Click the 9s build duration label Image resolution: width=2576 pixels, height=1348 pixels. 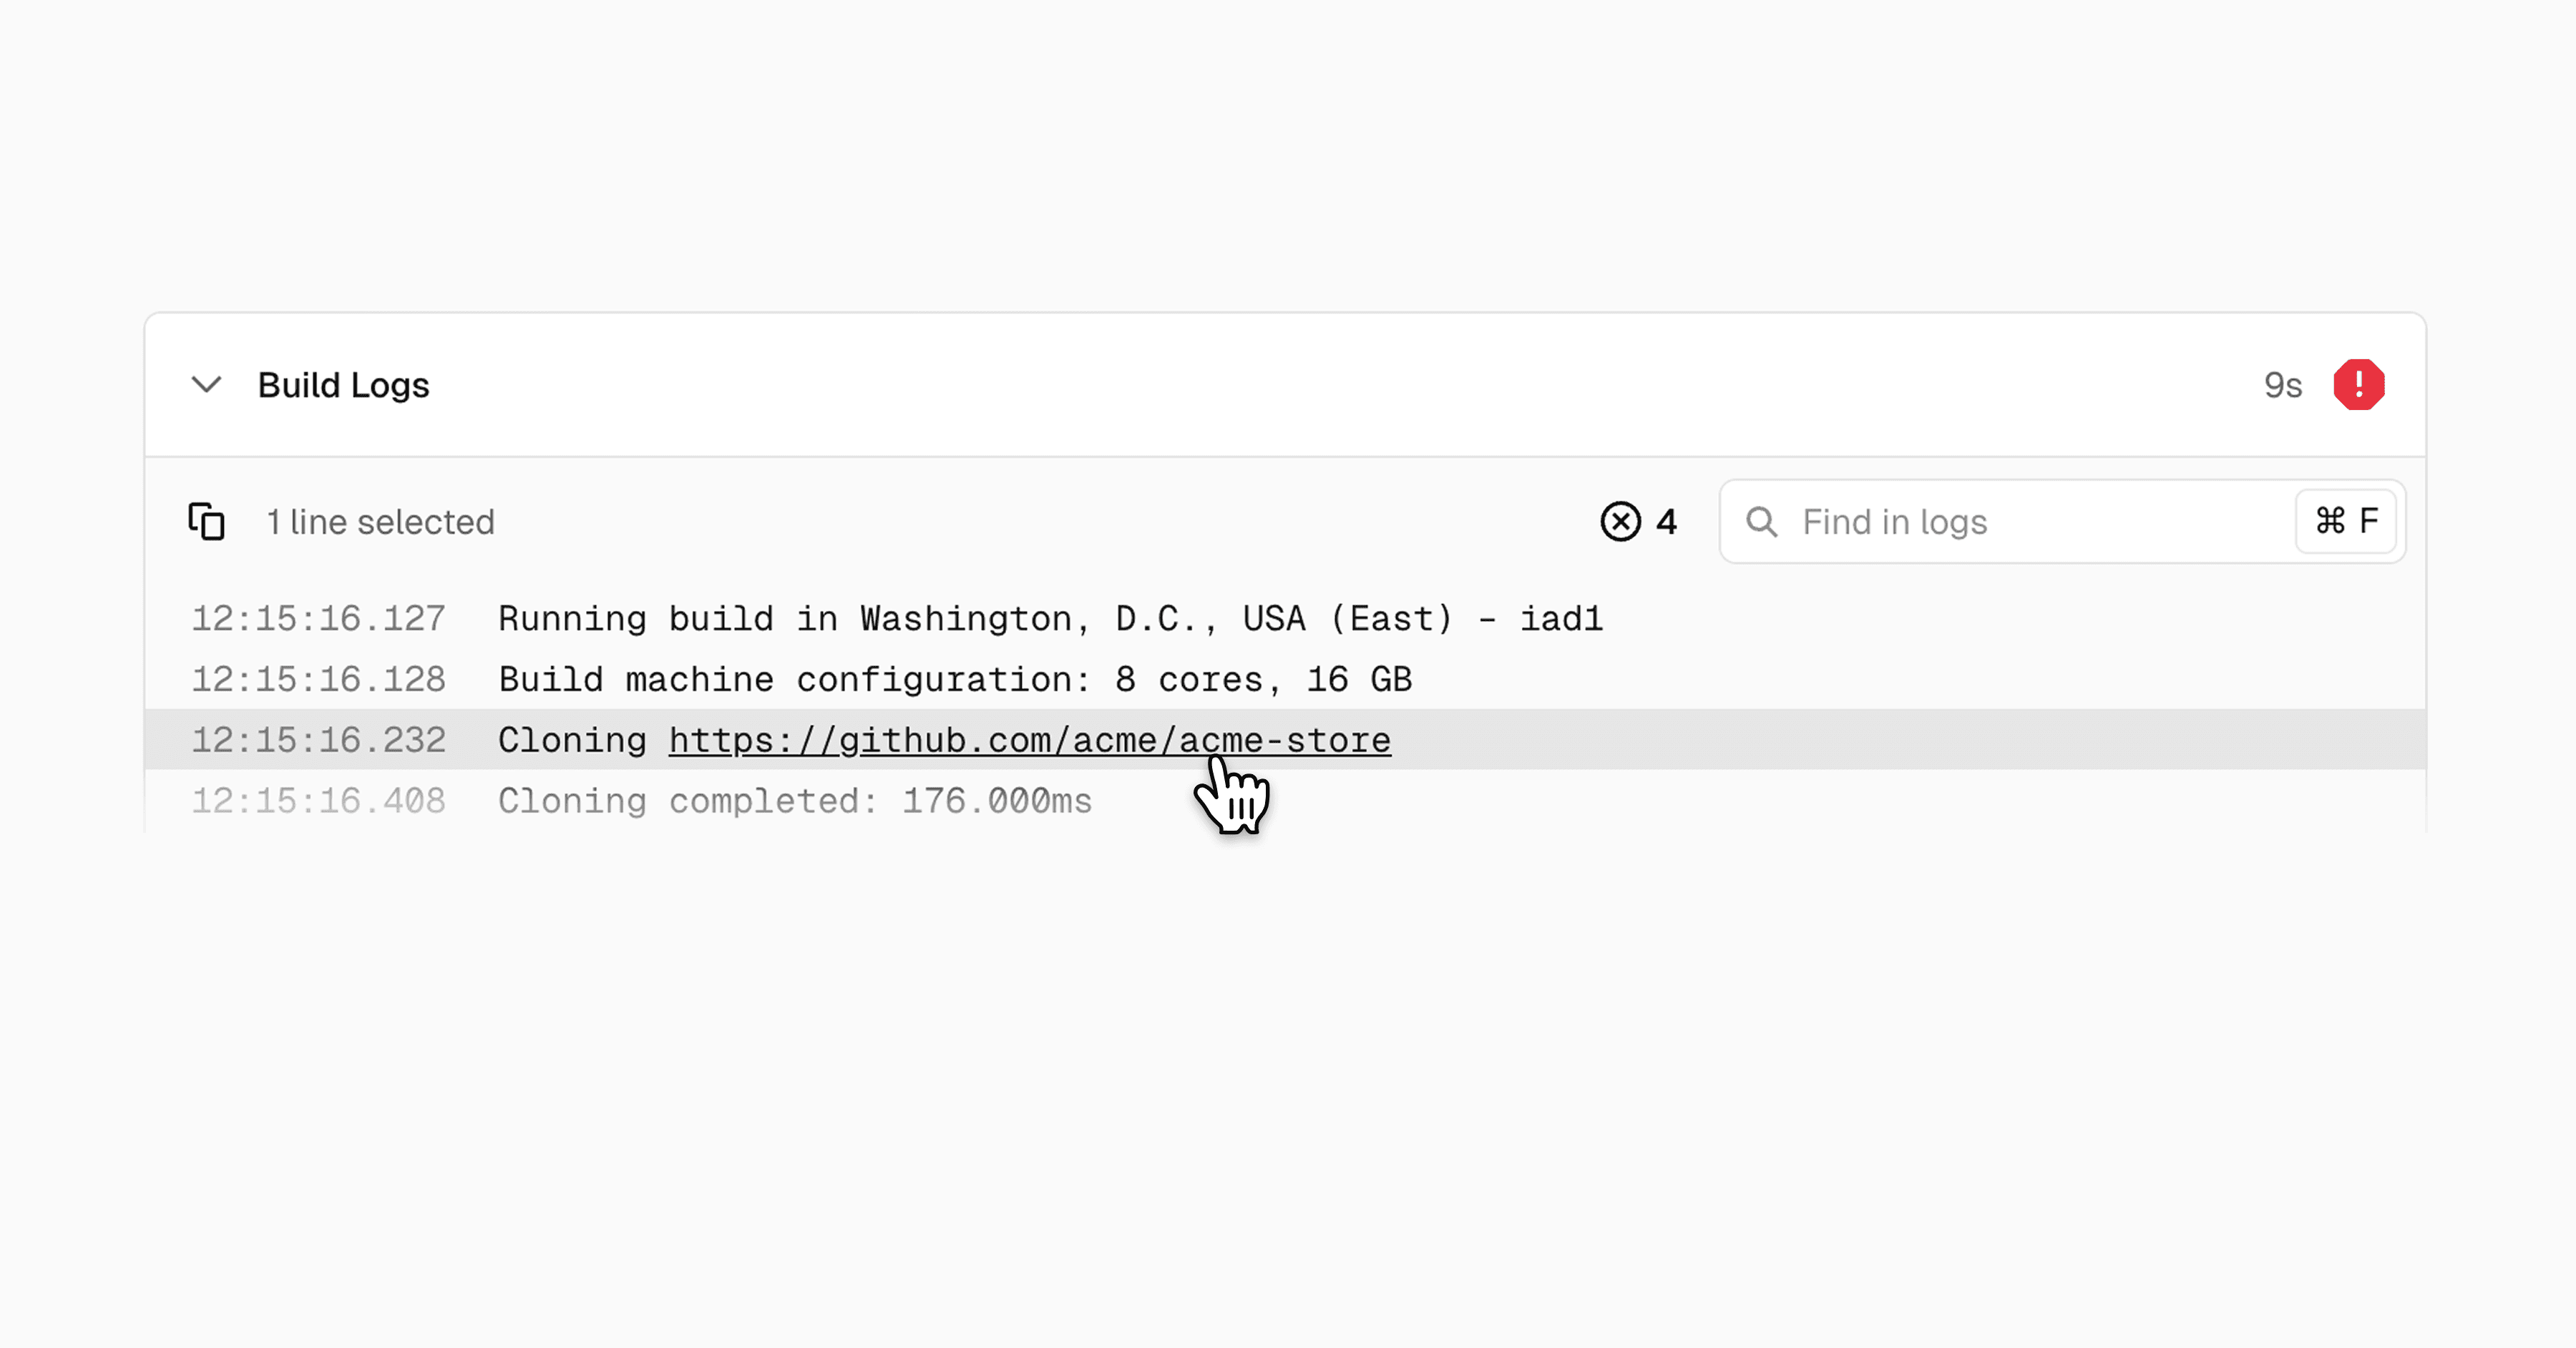(x=2283, y=385)
